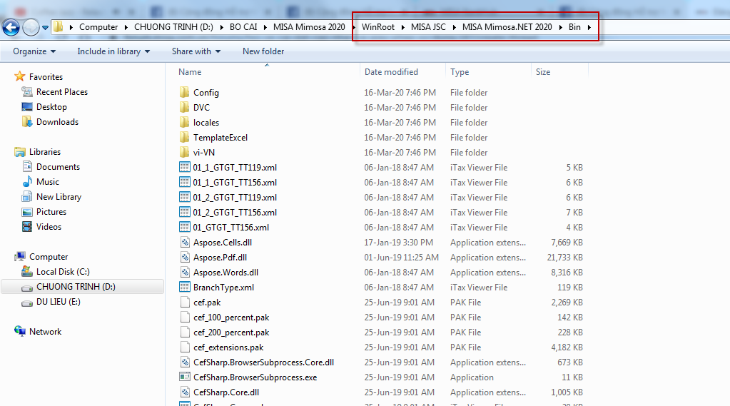
Task: Open Pictures library in sidebar
Action: 51,212
